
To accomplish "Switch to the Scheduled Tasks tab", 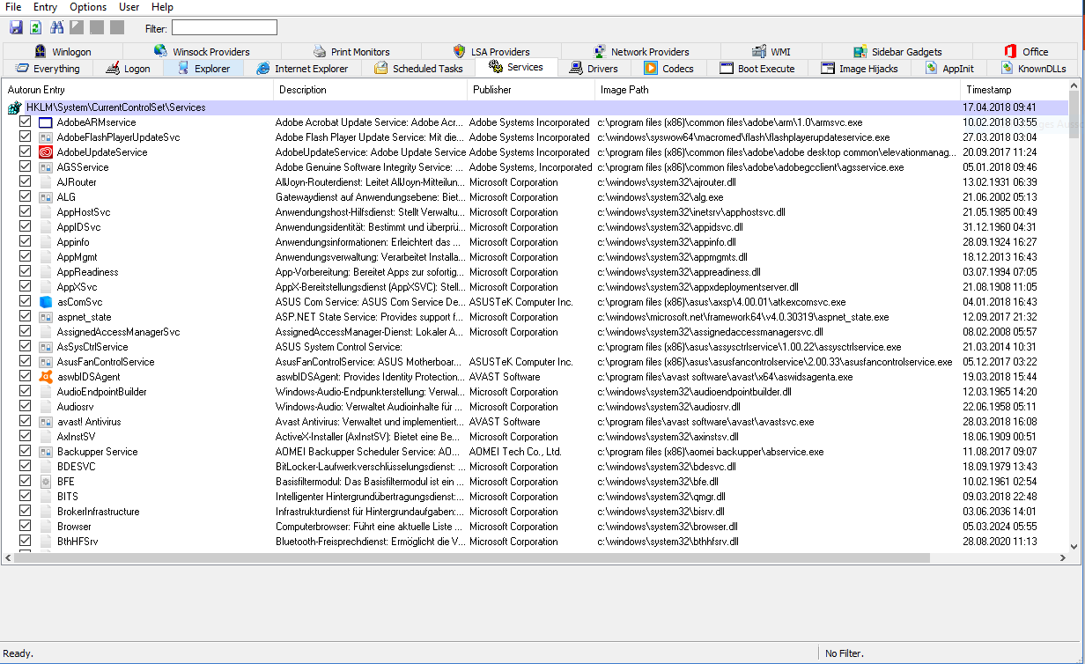I will click(417, 69).
